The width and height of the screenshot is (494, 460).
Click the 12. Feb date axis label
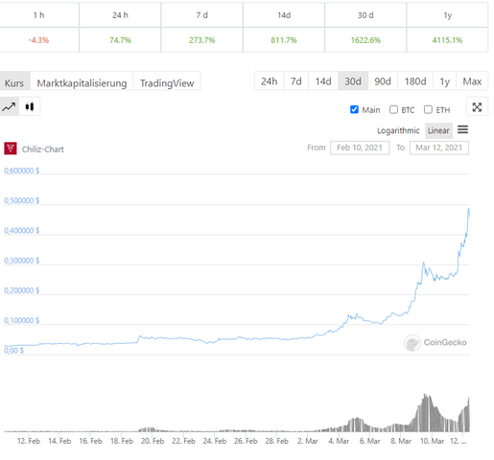[x=29, y=441]
